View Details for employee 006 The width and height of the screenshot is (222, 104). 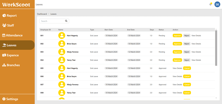coord(177,77)
